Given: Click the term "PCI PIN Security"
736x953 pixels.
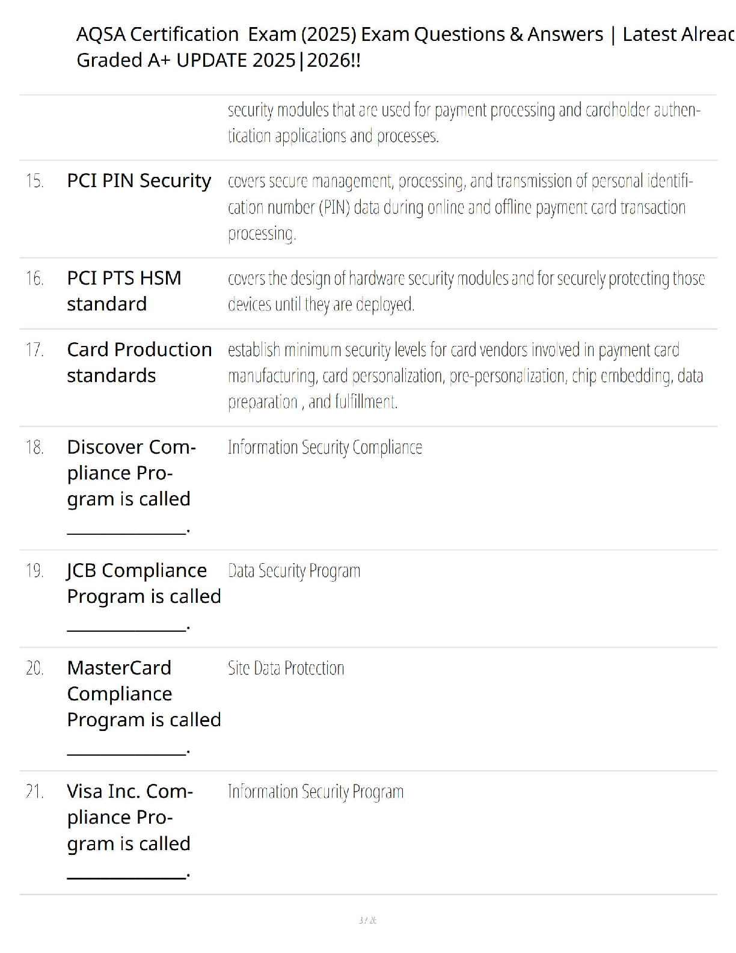Looking at the screenshot, I should point(139,180).
